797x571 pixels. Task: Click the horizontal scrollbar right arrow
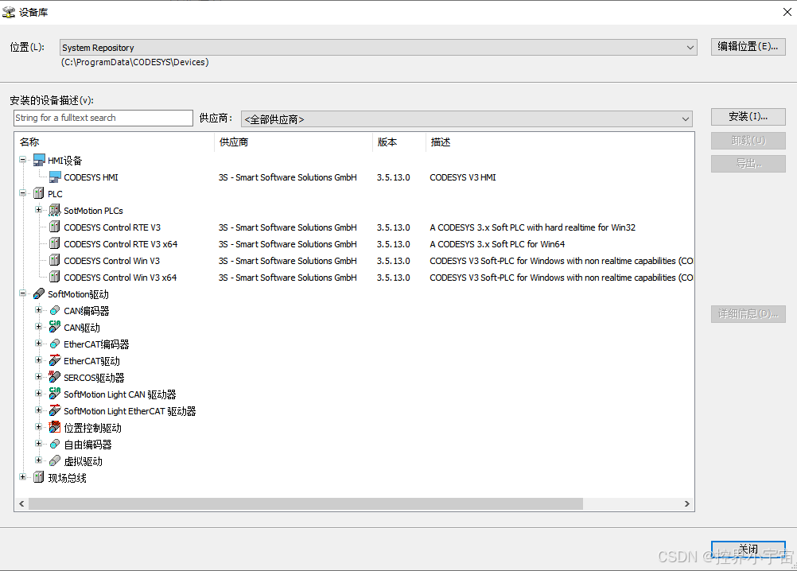point(686,504)
